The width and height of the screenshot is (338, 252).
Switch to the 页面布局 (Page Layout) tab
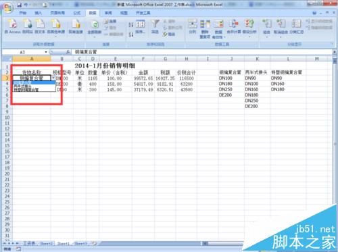click(57, 13)
